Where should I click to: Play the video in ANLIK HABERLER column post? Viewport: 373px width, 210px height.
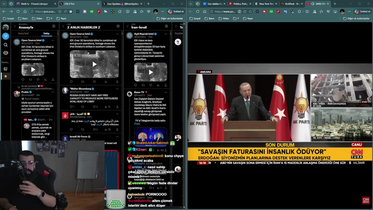click(94, 64)
